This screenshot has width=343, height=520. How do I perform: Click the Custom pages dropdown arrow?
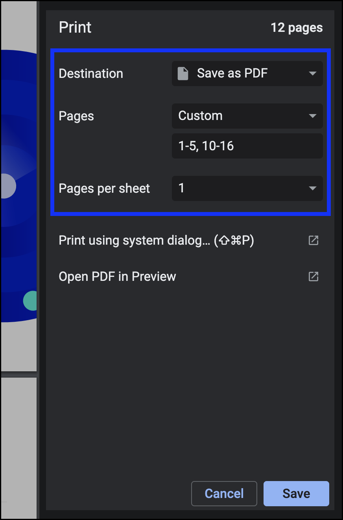tap(313, 116)
